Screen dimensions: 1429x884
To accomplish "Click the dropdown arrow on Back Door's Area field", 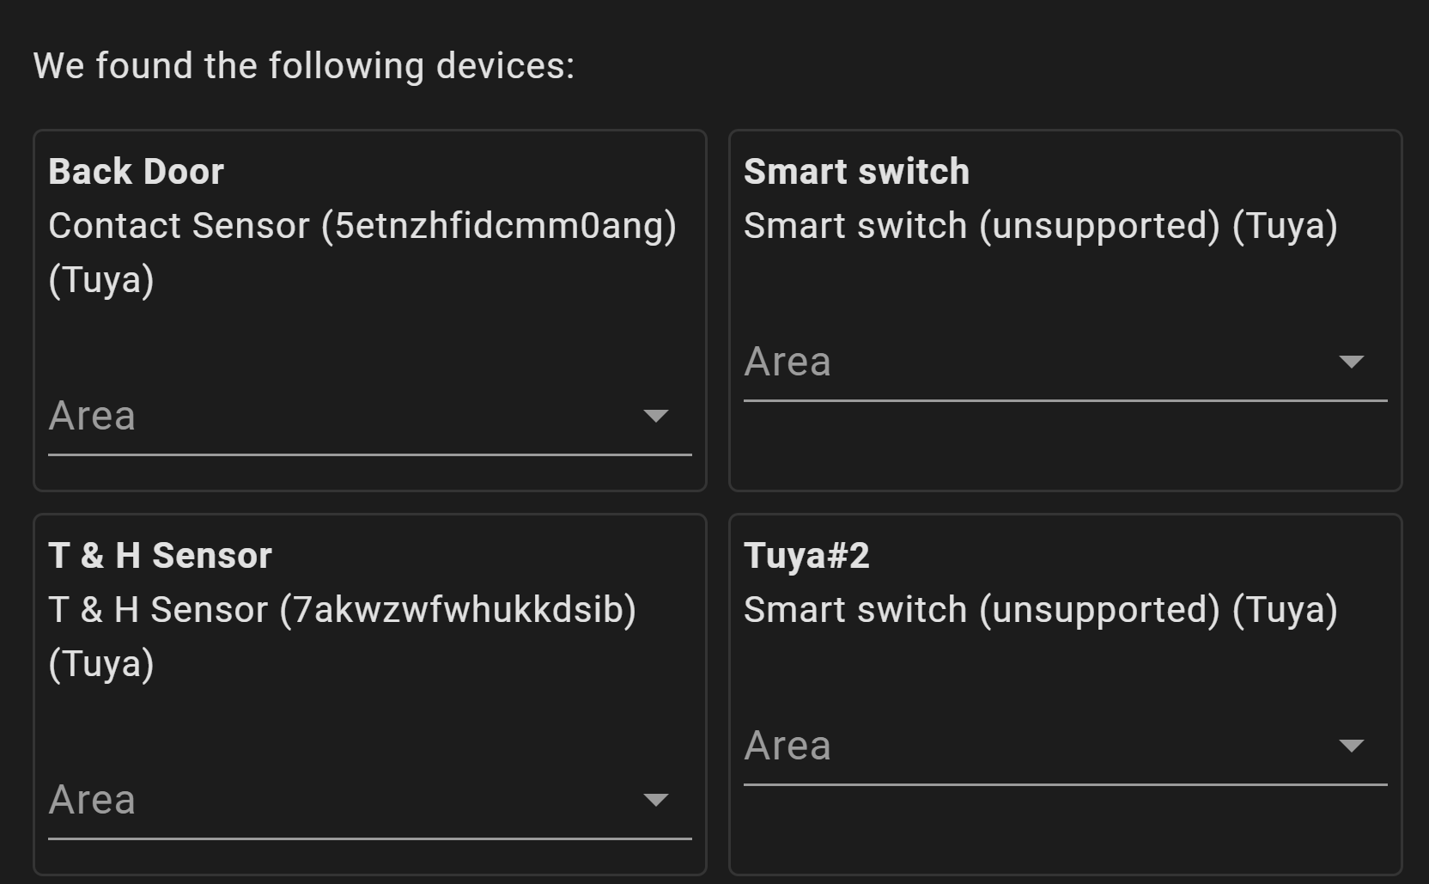I will [656, 417].
